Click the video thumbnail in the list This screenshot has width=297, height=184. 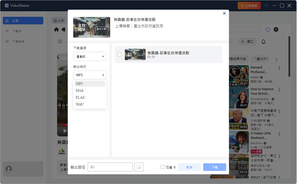coord(135,54)
